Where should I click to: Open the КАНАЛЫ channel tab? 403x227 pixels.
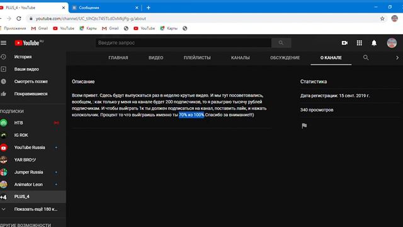(241, 57)
